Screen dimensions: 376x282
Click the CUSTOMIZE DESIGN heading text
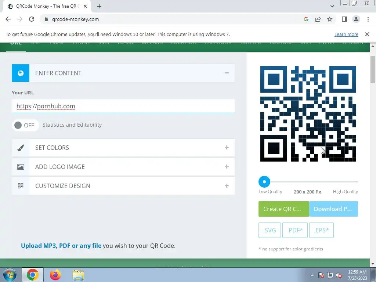(62, 186)
